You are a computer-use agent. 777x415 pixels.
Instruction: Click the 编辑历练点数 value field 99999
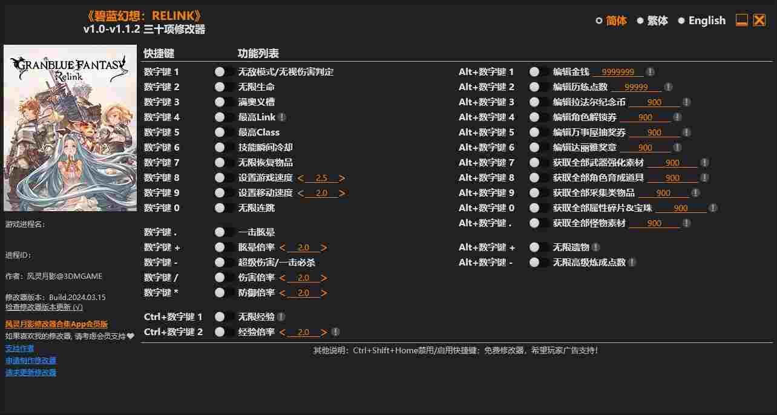pos(636,87)
